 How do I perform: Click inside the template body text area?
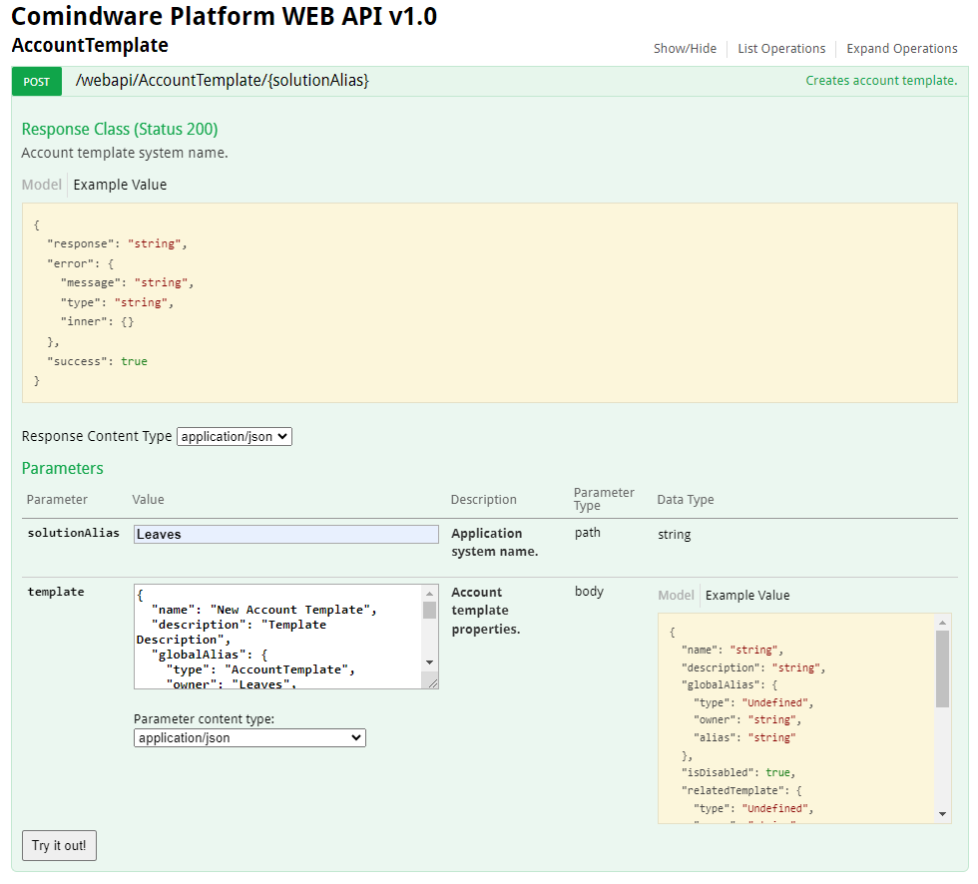[279, 637]
